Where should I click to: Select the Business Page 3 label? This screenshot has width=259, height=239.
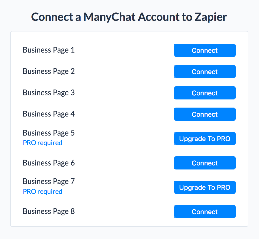point(49,93)
